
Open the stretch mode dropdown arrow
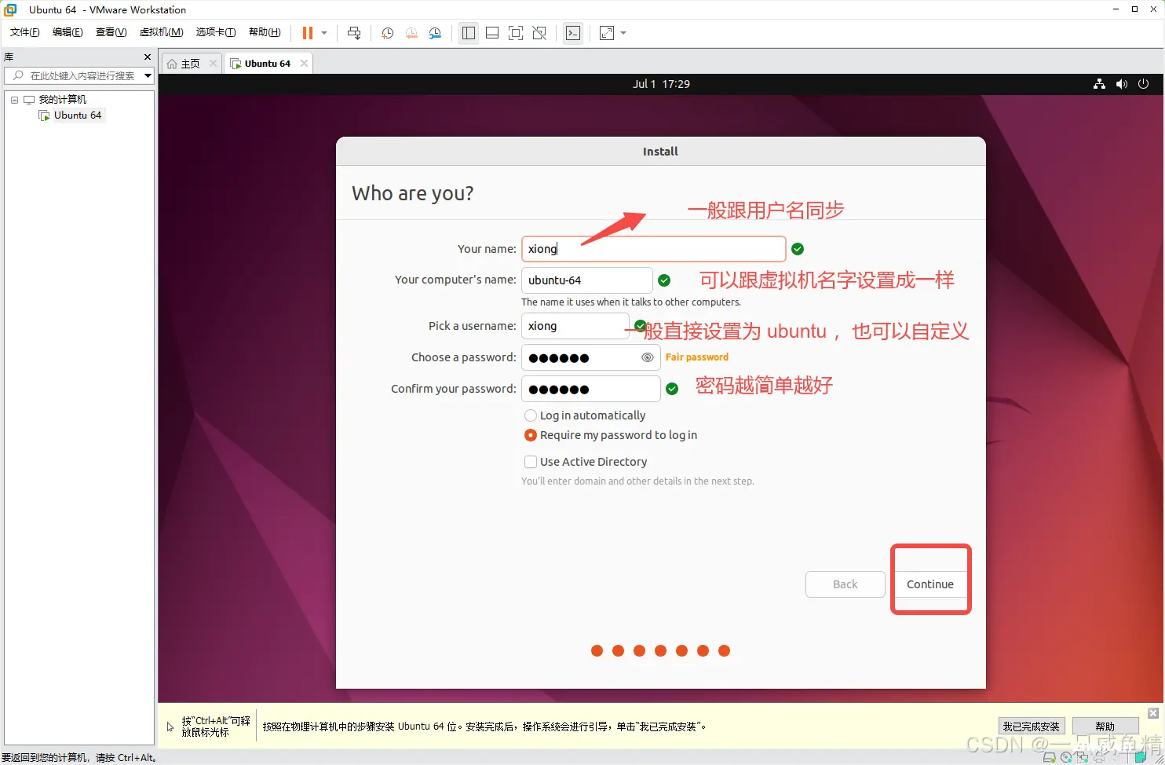point(623,33)
